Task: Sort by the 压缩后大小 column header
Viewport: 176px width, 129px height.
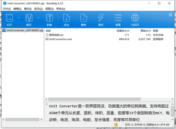Action: [123, 31]
